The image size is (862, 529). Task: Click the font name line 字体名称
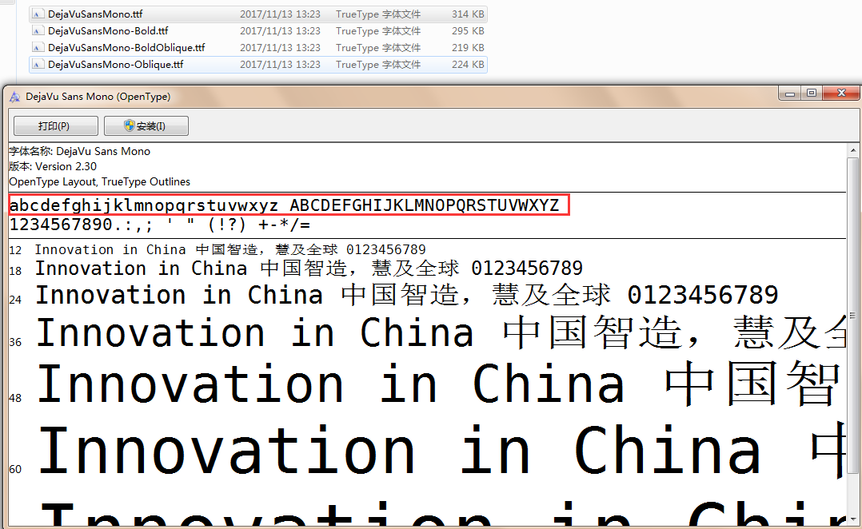tap(80, 151)
